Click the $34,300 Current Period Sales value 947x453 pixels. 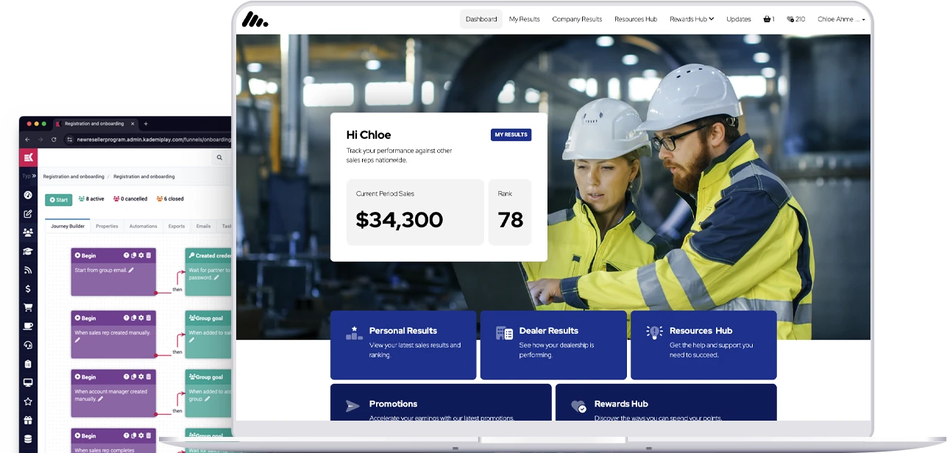pos(400,220)
